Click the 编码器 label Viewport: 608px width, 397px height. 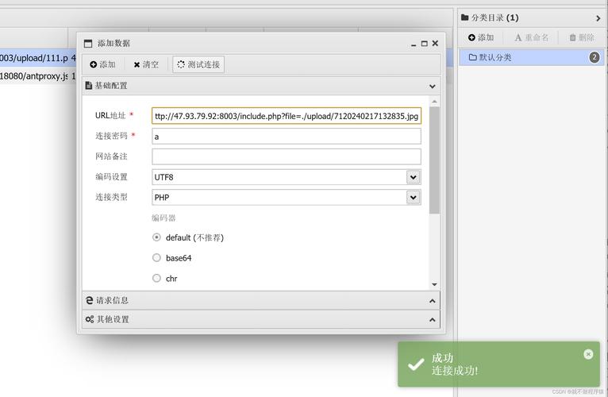click(164, 218)
